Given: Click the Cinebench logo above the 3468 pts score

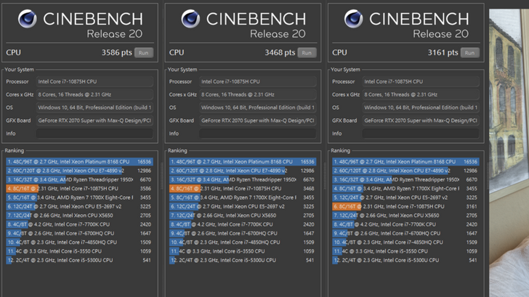Looking at the screenshot, I should point(190,19).
